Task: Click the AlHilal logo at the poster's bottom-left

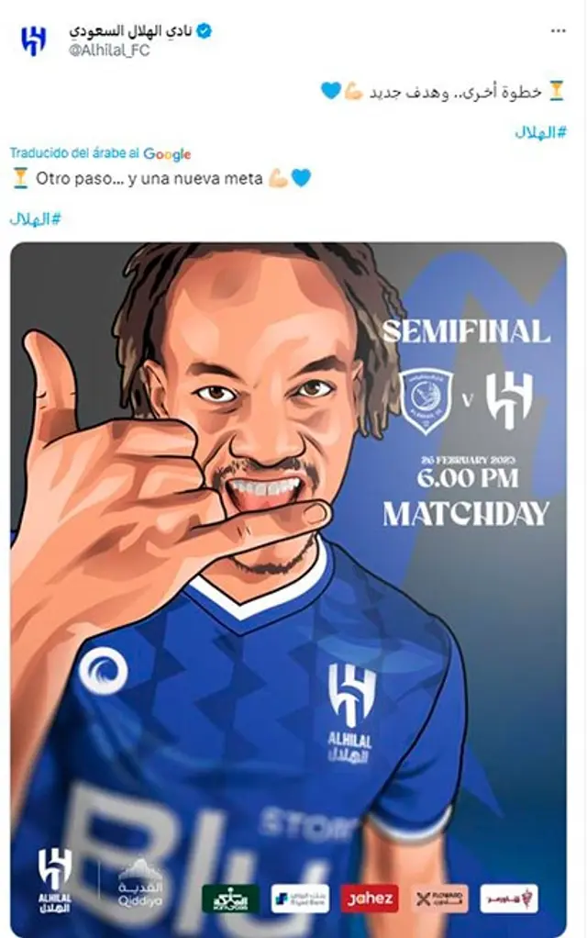Action: 55,880
